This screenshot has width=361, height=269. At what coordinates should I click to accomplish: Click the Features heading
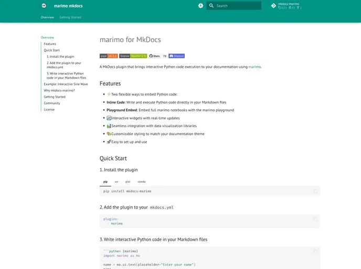[110, 84]
